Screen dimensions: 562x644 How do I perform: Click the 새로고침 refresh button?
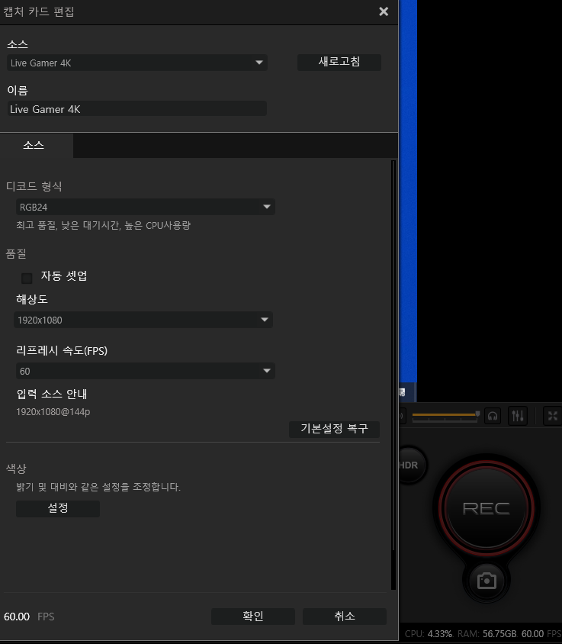(339, 62)
